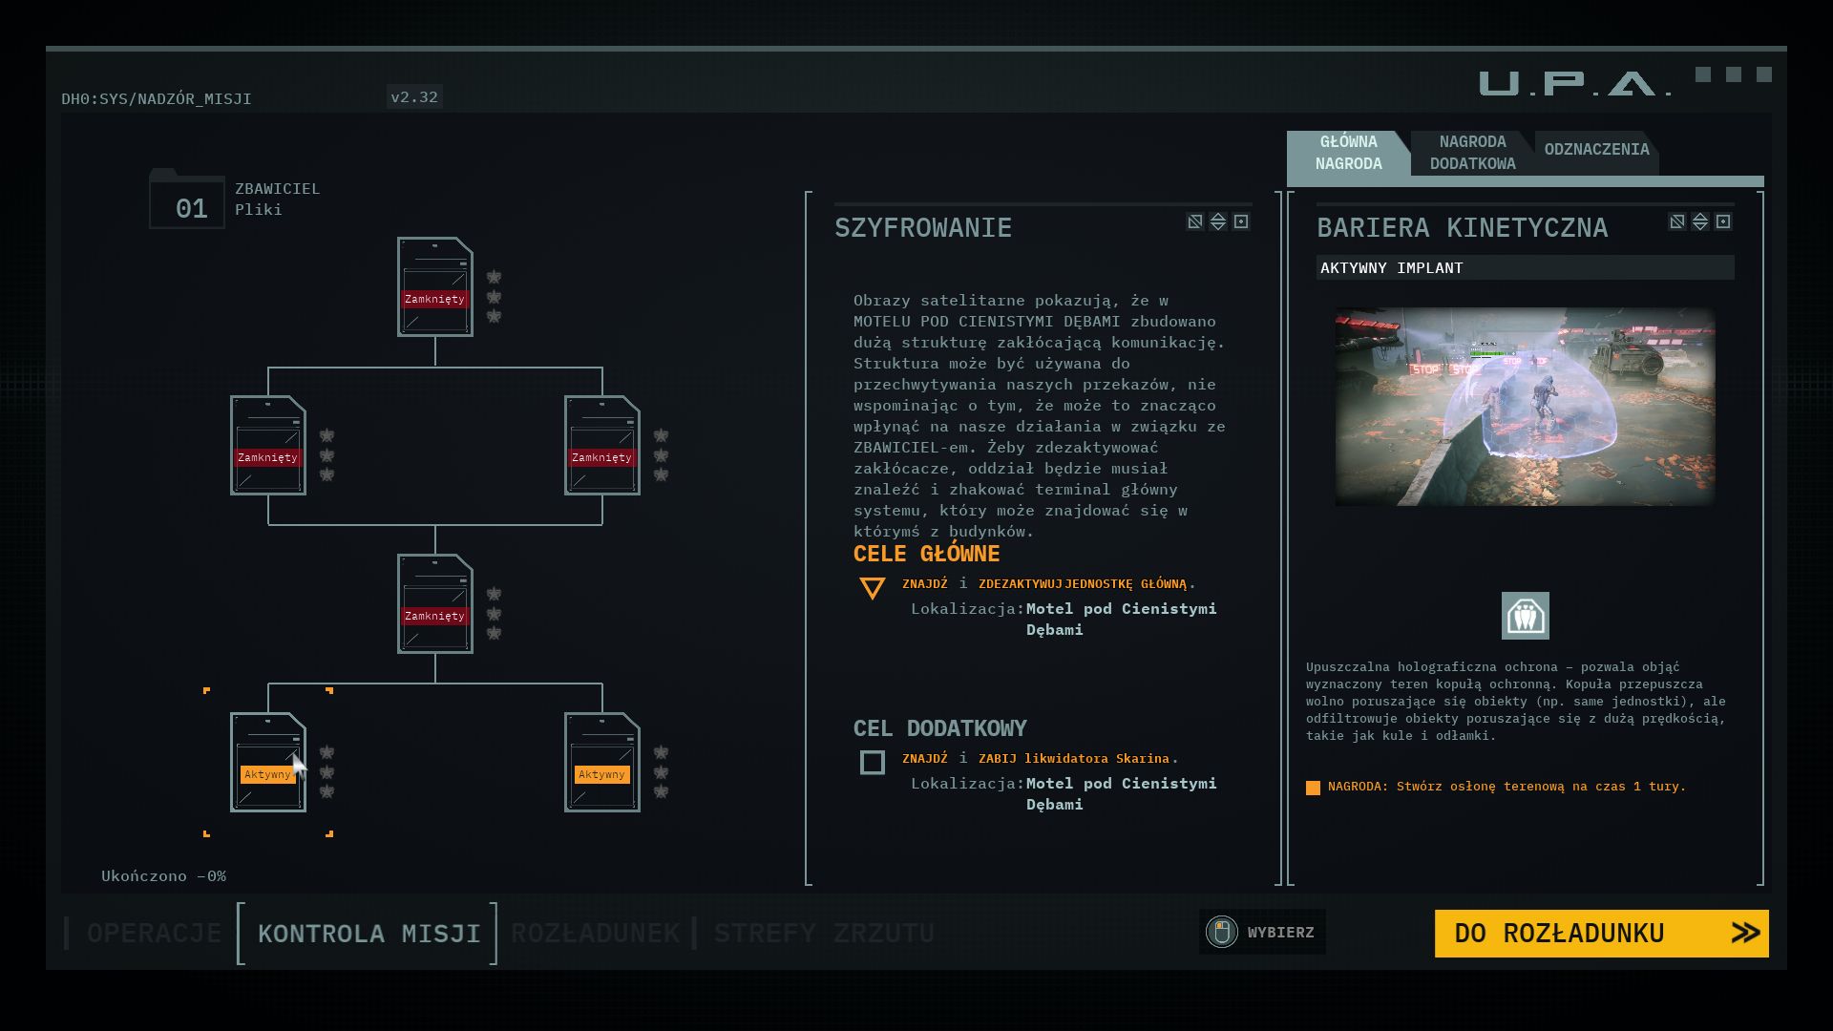Click the up-down arrows icon in Szyfrowanie panel

click(1218, 221)
